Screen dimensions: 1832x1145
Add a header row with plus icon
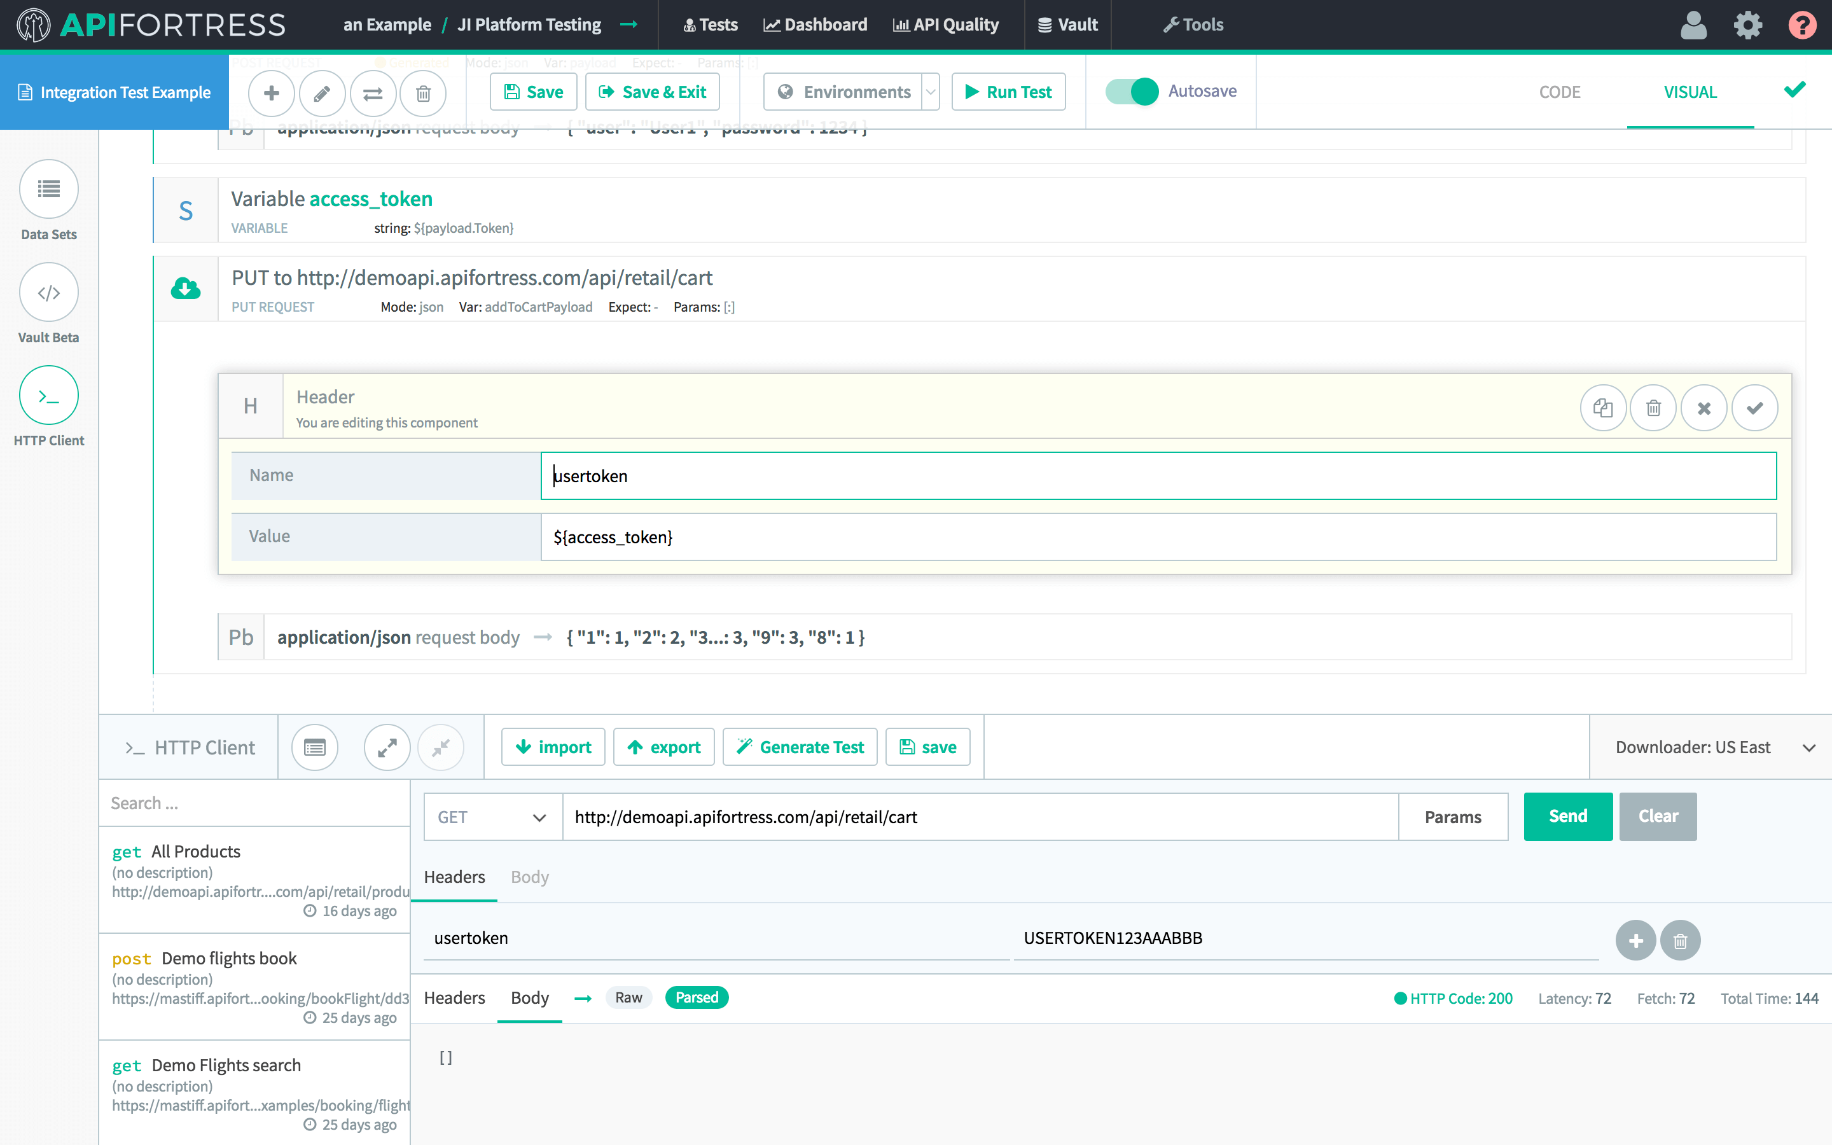click(1635, 940)
